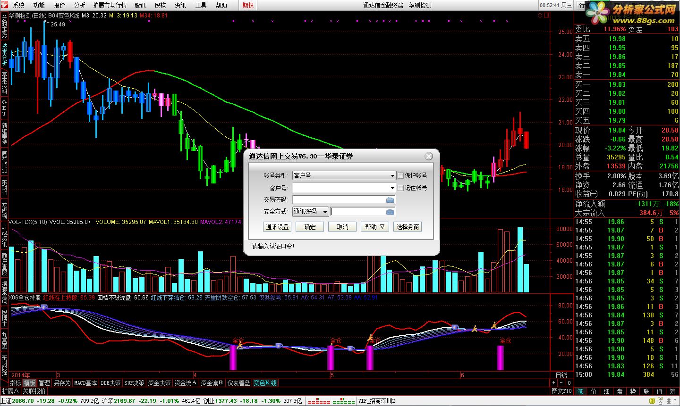Screen dimensions: 680x406
Task: Close the trading login dialog
Action: [429, 156]
